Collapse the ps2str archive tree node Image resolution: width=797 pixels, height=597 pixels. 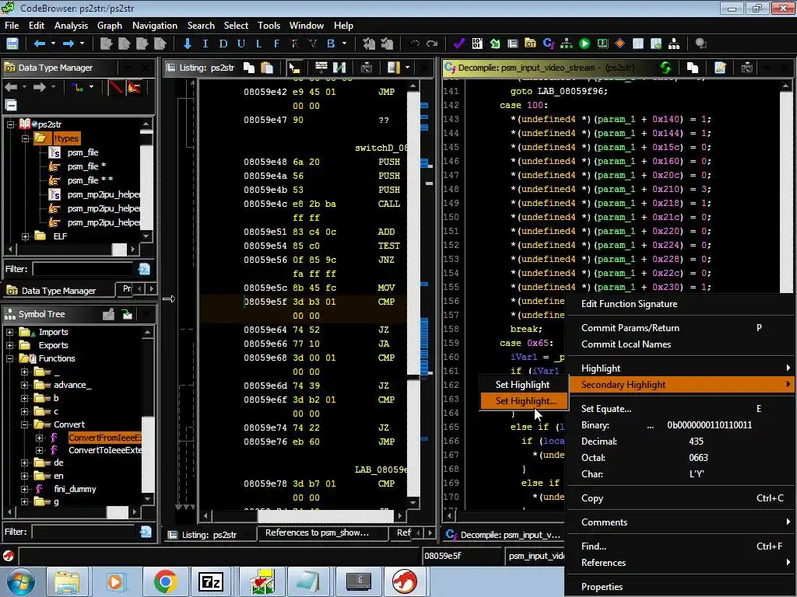point(10,124)
